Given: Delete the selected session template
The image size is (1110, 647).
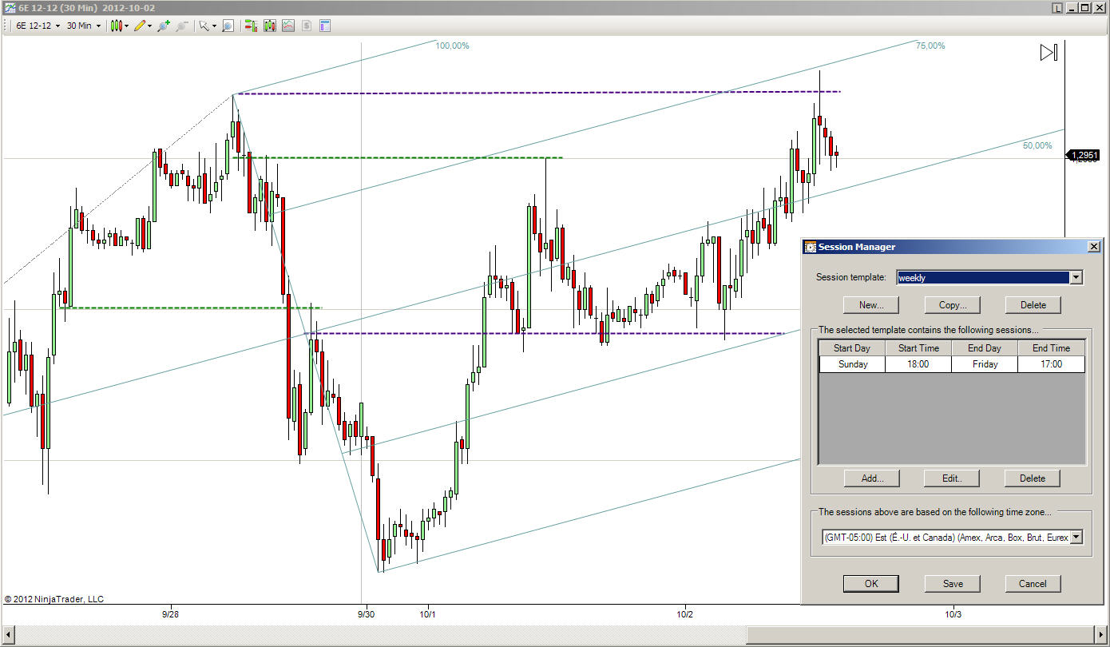Looking at the screenshot, I should pos(1033,305).
